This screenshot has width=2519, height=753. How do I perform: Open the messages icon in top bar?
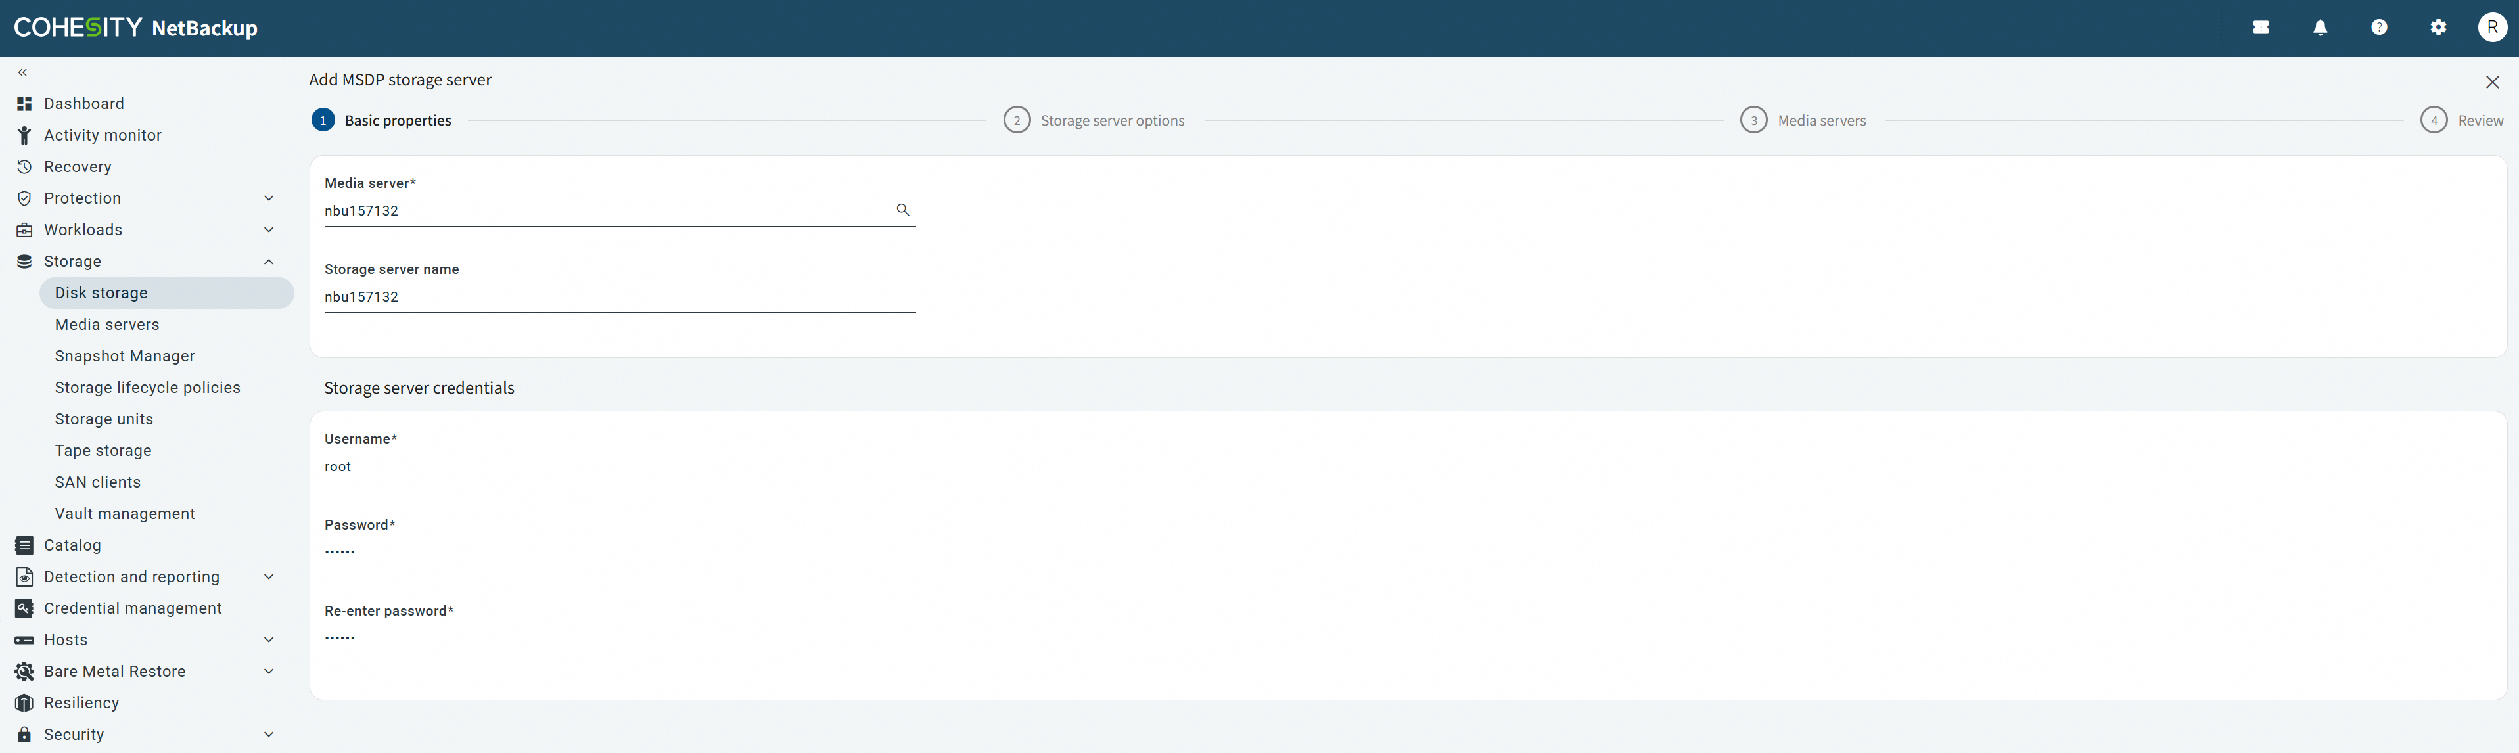[x=2261, y=28]
